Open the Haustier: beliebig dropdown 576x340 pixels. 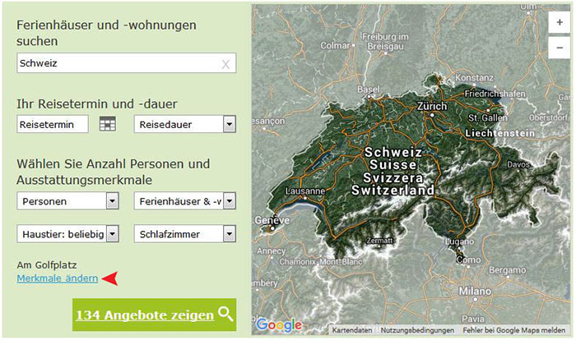pyautogui.click(x=67, y=234)
